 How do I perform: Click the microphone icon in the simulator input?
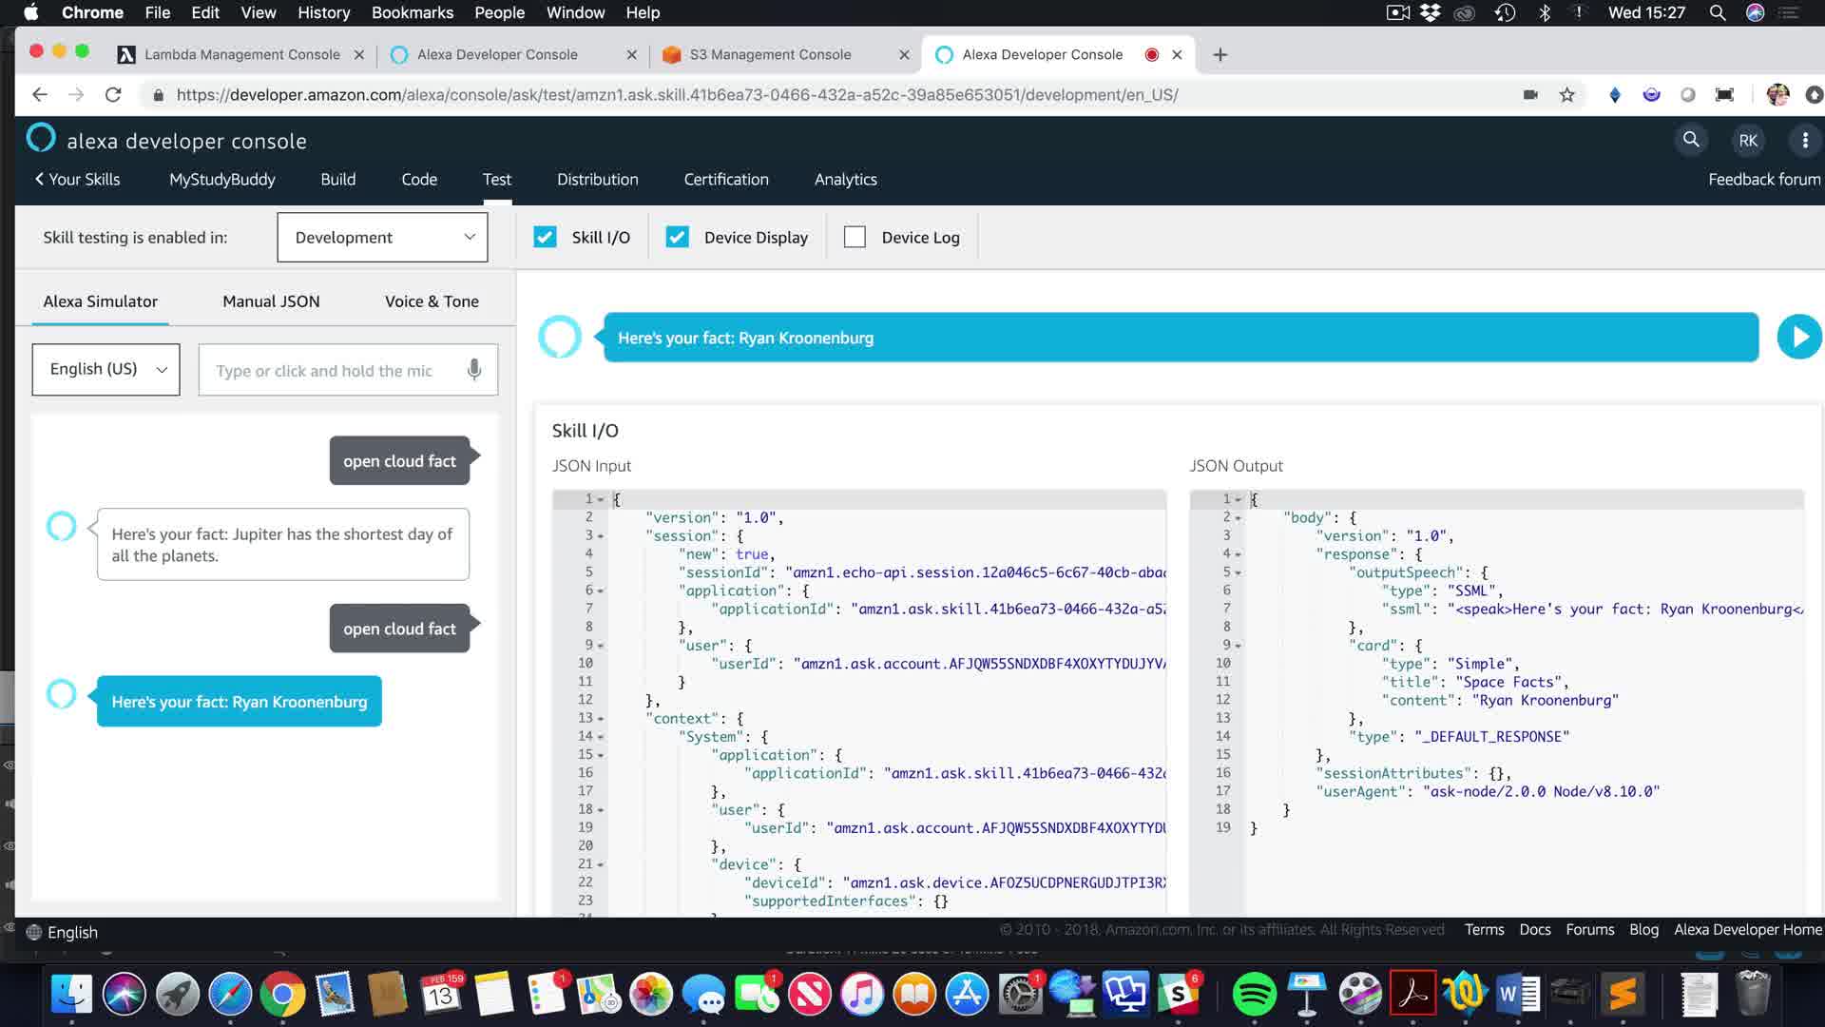click(x=473, y=370)
